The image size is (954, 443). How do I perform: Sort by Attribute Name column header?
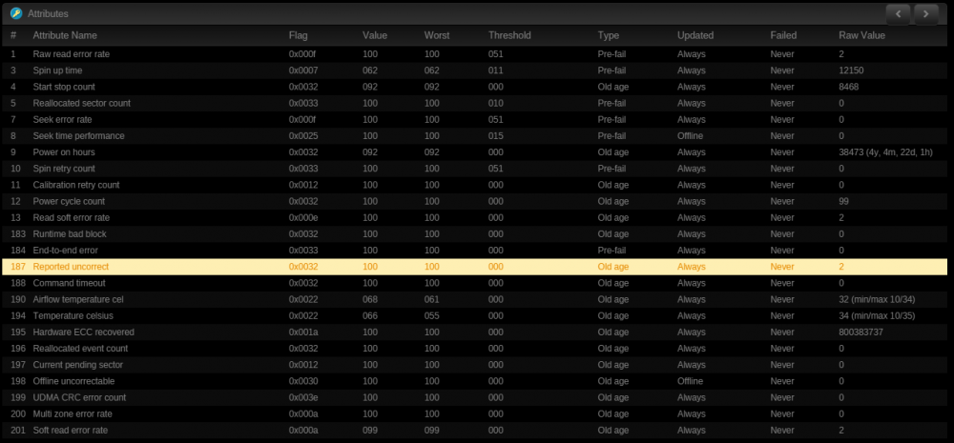tap(65, 36)
